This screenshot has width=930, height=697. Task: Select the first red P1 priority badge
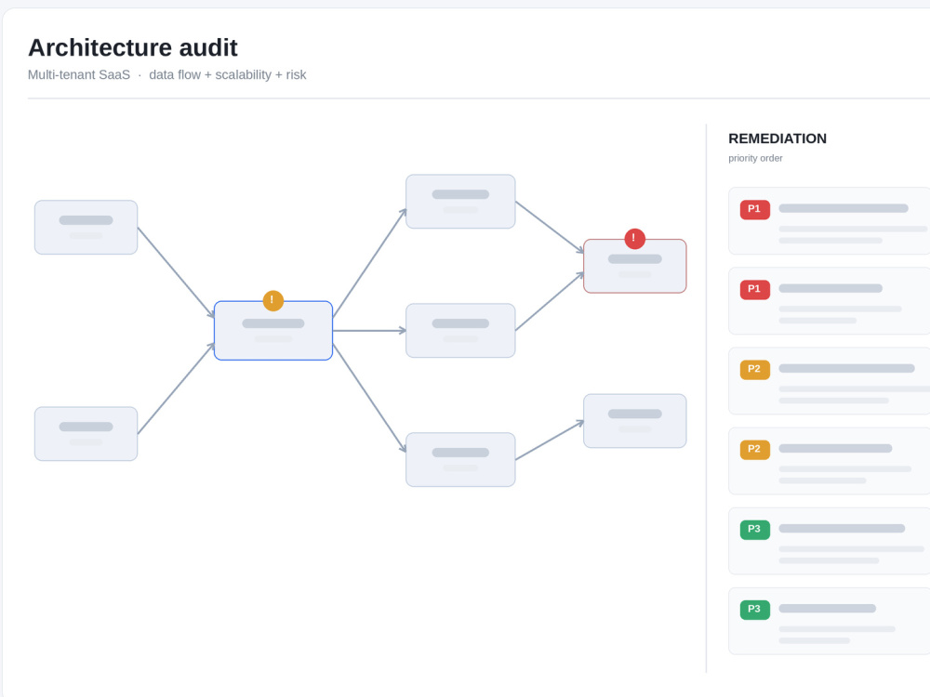754,209
